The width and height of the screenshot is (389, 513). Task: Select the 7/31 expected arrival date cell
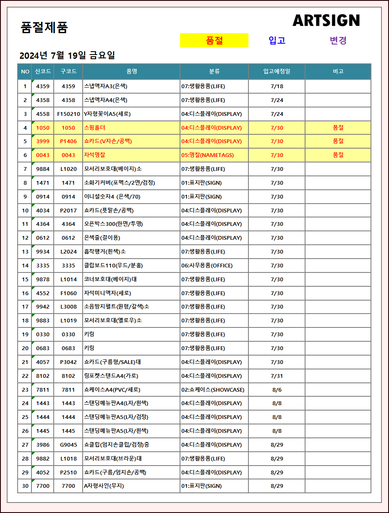pyautogui.click(x=277, y=376)
